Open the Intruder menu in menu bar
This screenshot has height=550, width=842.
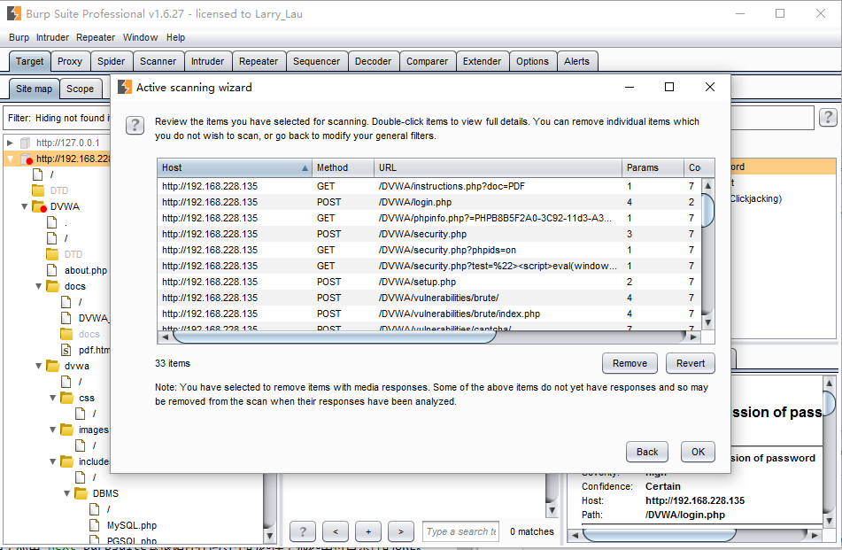52,37
